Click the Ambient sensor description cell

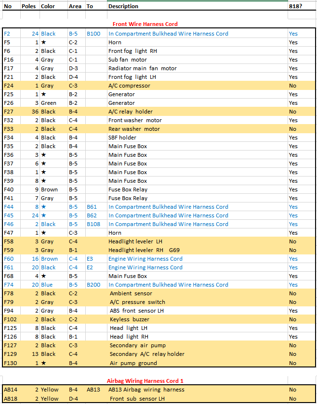coord(131,293)
